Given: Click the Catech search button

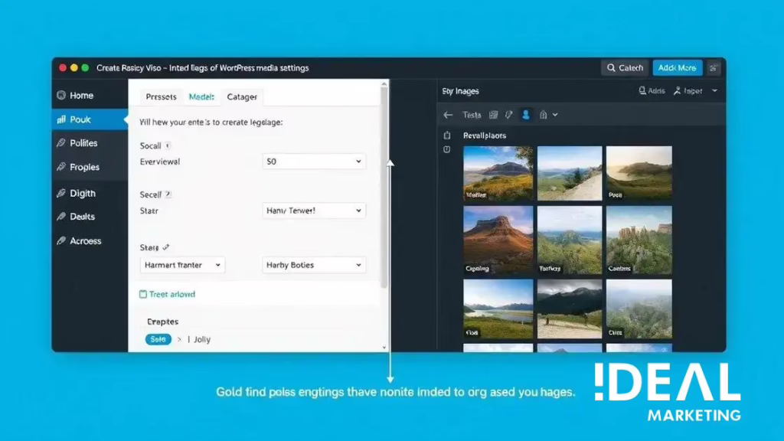Looking at the screenshot, I should 625,68.
